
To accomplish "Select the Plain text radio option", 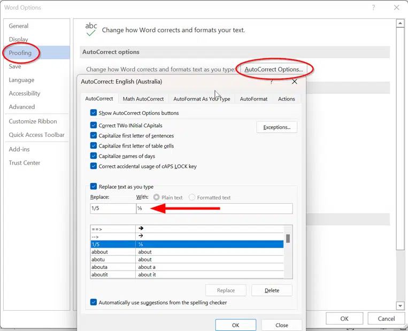I will [x=156, y=197].
